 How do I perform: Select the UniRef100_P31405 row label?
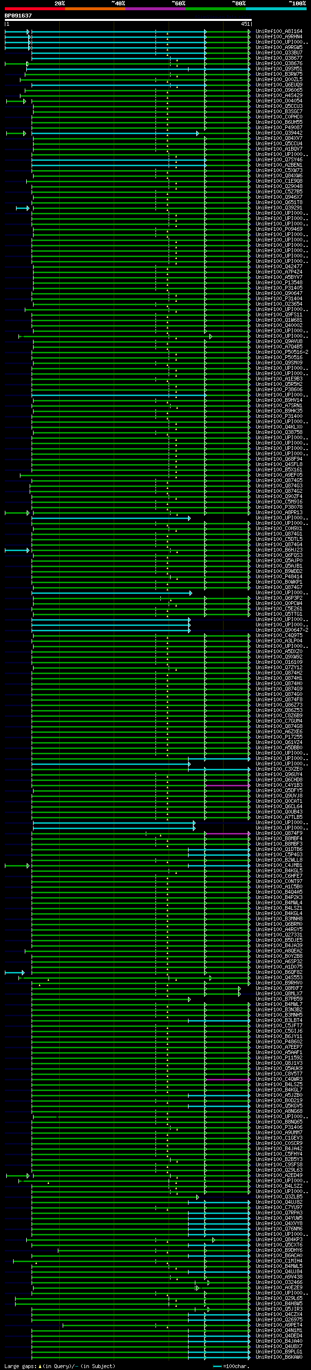pyautogui.click(x=279, y=288)
